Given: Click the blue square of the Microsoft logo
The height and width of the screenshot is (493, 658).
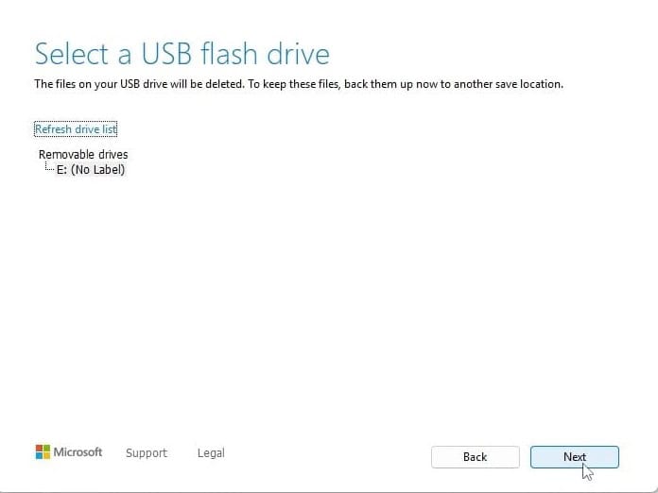Looking at the screenshot, I should (39, 456).
